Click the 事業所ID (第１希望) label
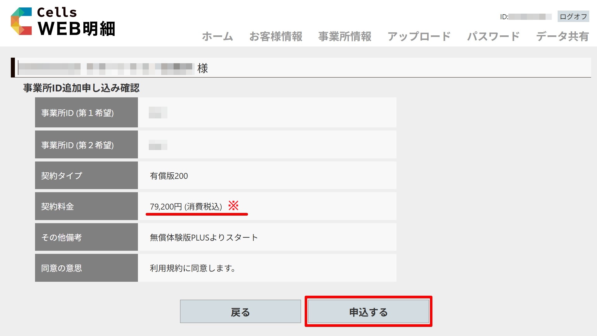597x336 pixels. pos(77,113)
